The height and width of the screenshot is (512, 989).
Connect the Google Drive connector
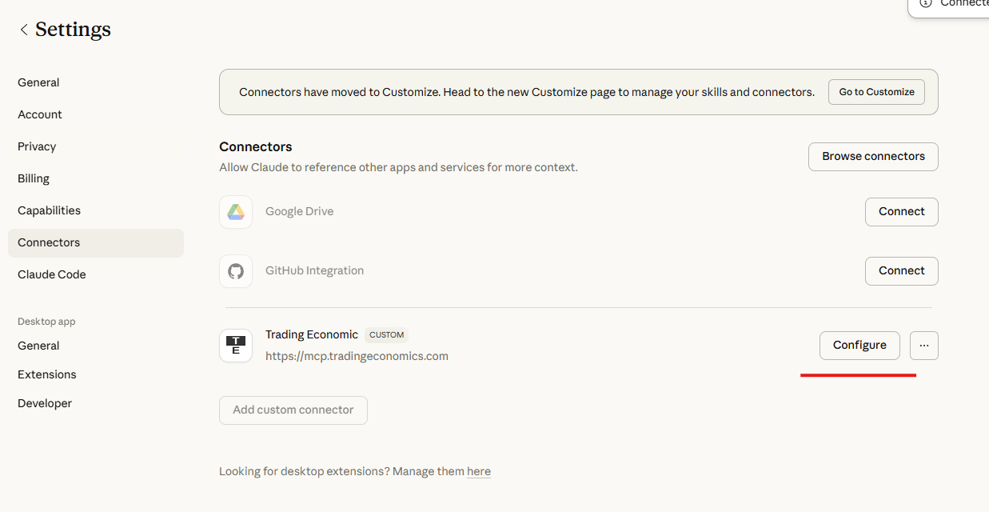click(x=901, y=212)
